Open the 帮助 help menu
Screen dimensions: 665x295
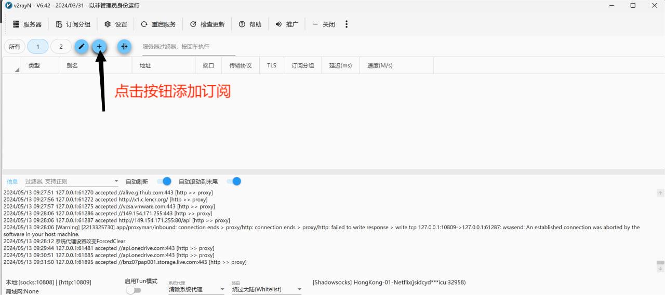[250, 24]
